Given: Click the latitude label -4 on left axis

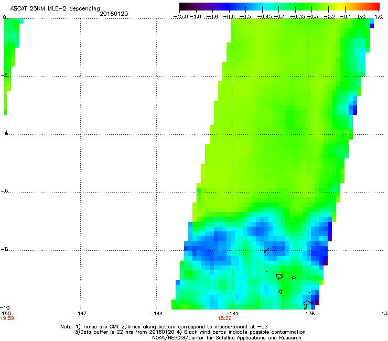Looking at the screenshot, I should tap(4, 133).
